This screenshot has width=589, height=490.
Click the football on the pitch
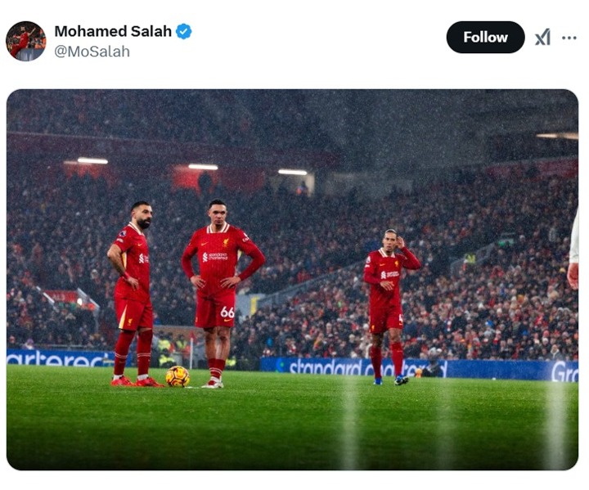178,376
